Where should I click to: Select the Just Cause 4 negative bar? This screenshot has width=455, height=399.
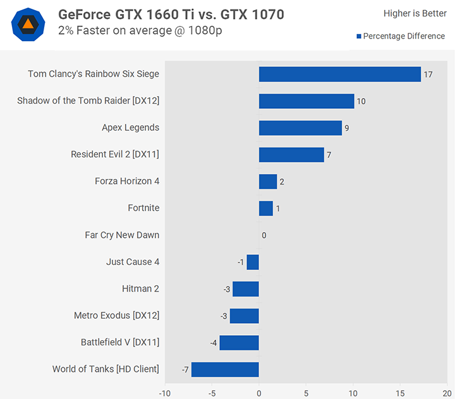pyautogui.click(x=253, y=262)
